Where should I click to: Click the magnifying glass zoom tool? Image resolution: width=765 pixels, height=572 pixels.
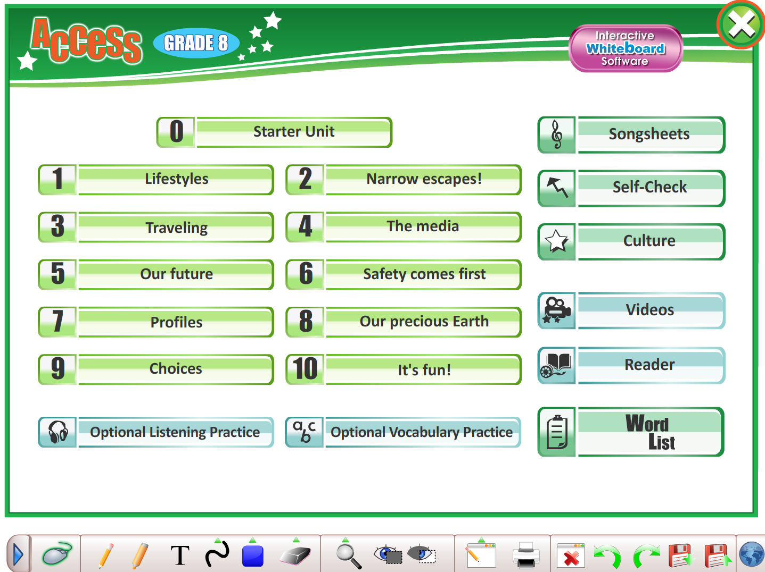point(349,556)
